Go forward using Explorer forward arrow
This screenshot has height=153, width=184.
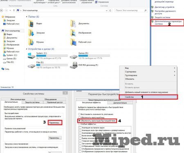(x=6, y=10)
